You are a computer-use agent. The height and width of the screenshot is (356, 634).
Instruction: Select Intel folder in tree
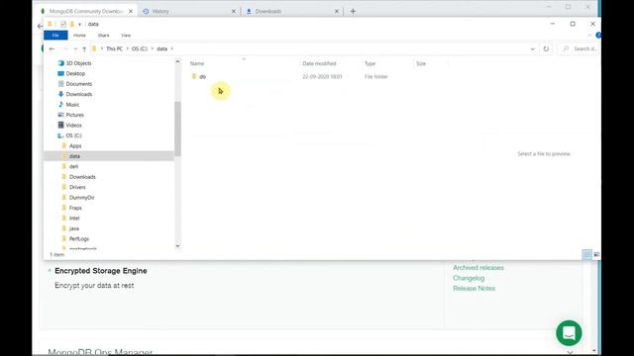[74, 219]
